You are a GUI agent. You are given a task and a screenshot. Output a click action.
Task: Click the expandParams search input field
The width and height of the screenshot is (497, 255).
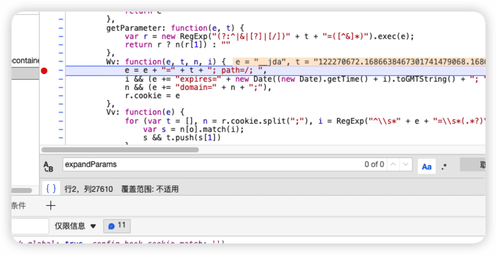tap(210, 164)
